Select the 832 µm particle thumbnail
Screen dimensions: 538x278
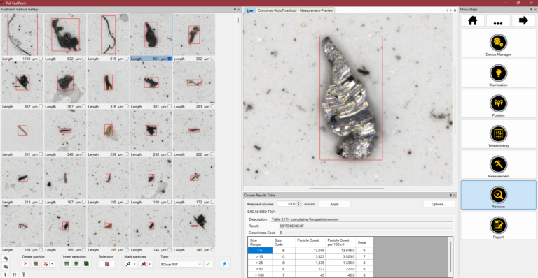point(65,35)
